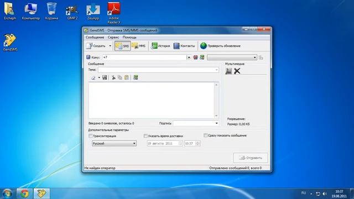Open the Русский language dropdown
Image resolution: width=354 pixels, height=199 pixels.
tap(114, 144)
